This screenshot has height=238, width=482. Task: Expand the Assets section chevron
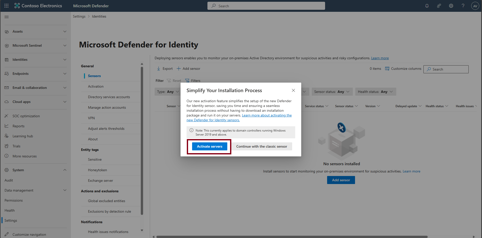point(65,31)
